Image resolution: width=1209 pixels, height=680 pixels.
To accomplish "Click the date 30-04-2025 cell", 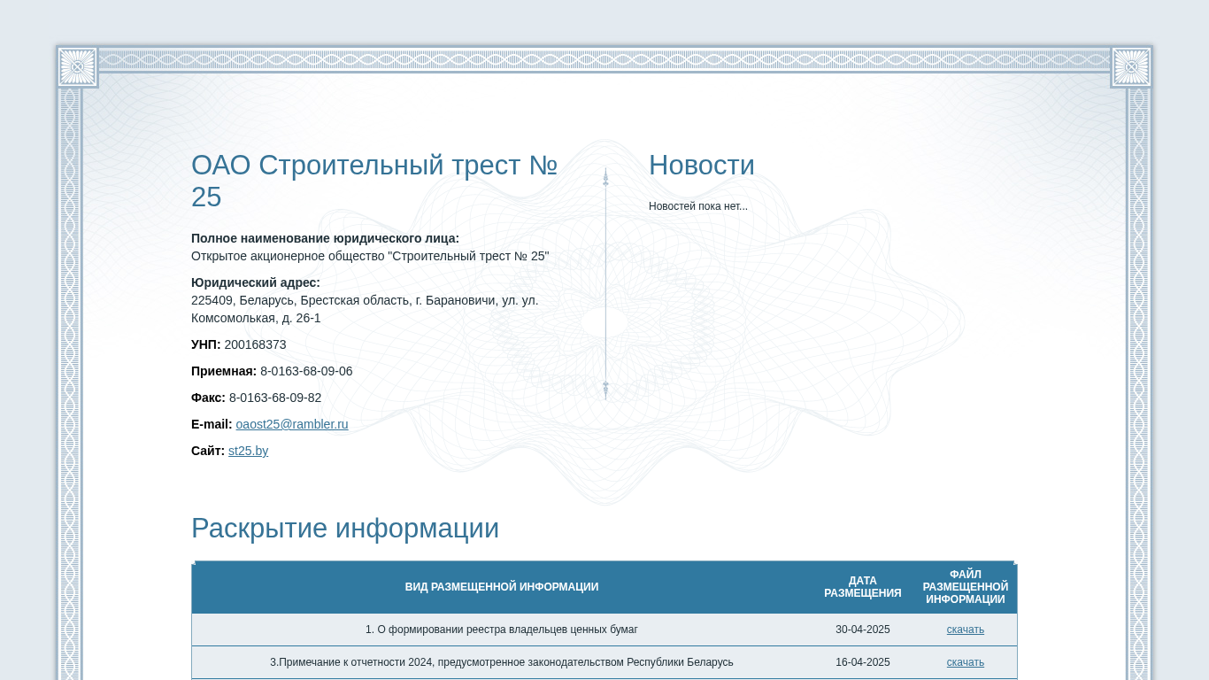I will pyautogui.click(x=863, y=630).
